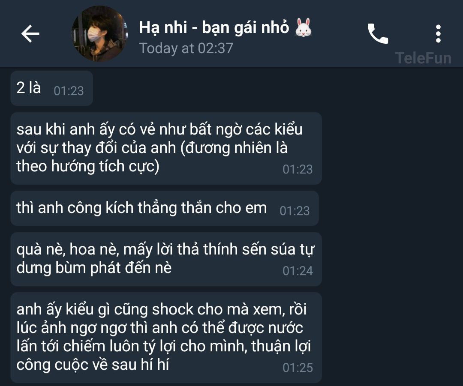Select the message starting "quà nè, hoa nè"

(166, 259)
